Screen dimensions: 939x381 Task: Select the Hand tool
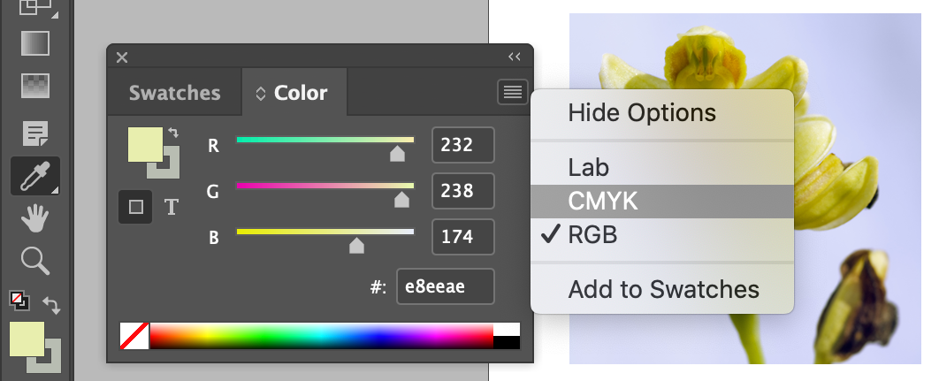coord(34,218)
